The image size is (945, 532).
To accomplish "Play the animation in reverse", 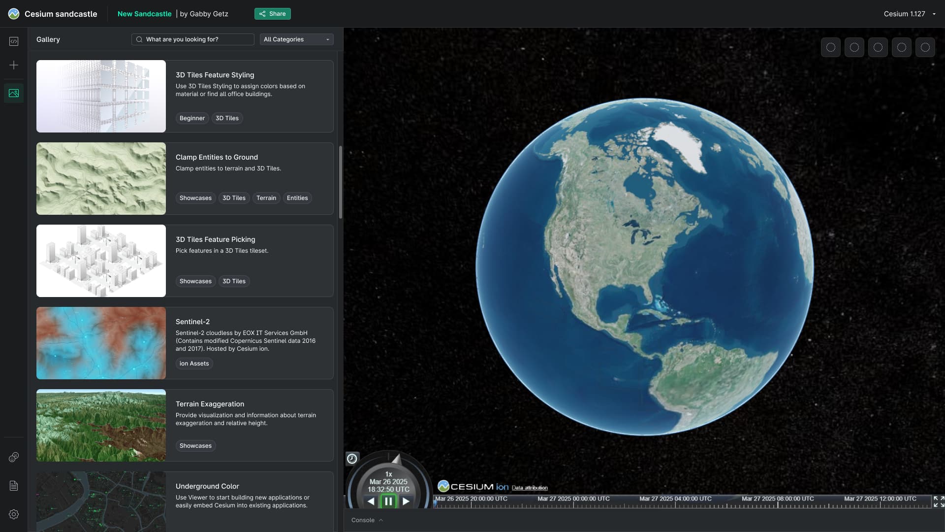I will pos(371,501).
